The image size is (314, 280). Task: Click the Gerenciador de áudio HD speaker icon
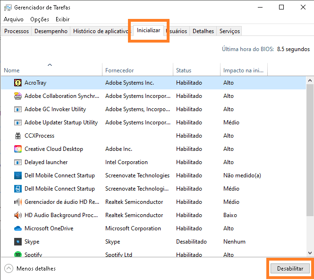18,202
